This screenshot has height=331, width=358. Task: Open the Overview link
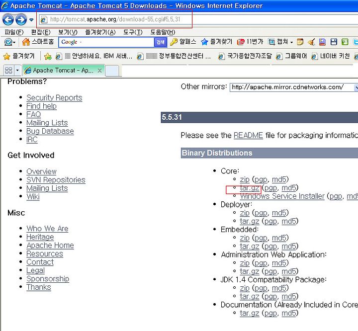pyautogui.click(x=41, y=171)
